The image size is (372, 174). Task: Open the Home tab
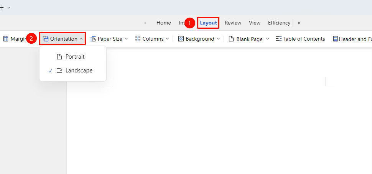coord(163,23)
